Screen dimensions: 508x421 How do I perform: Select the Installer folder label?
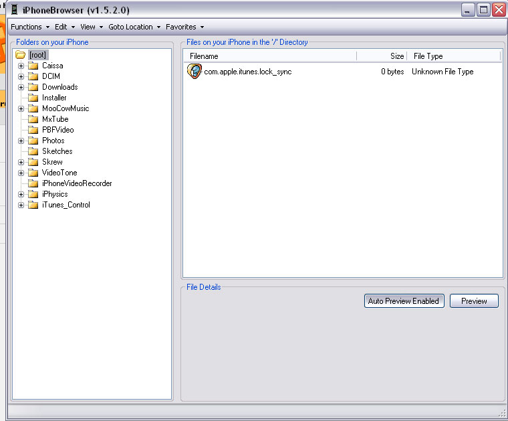(54, 98)
